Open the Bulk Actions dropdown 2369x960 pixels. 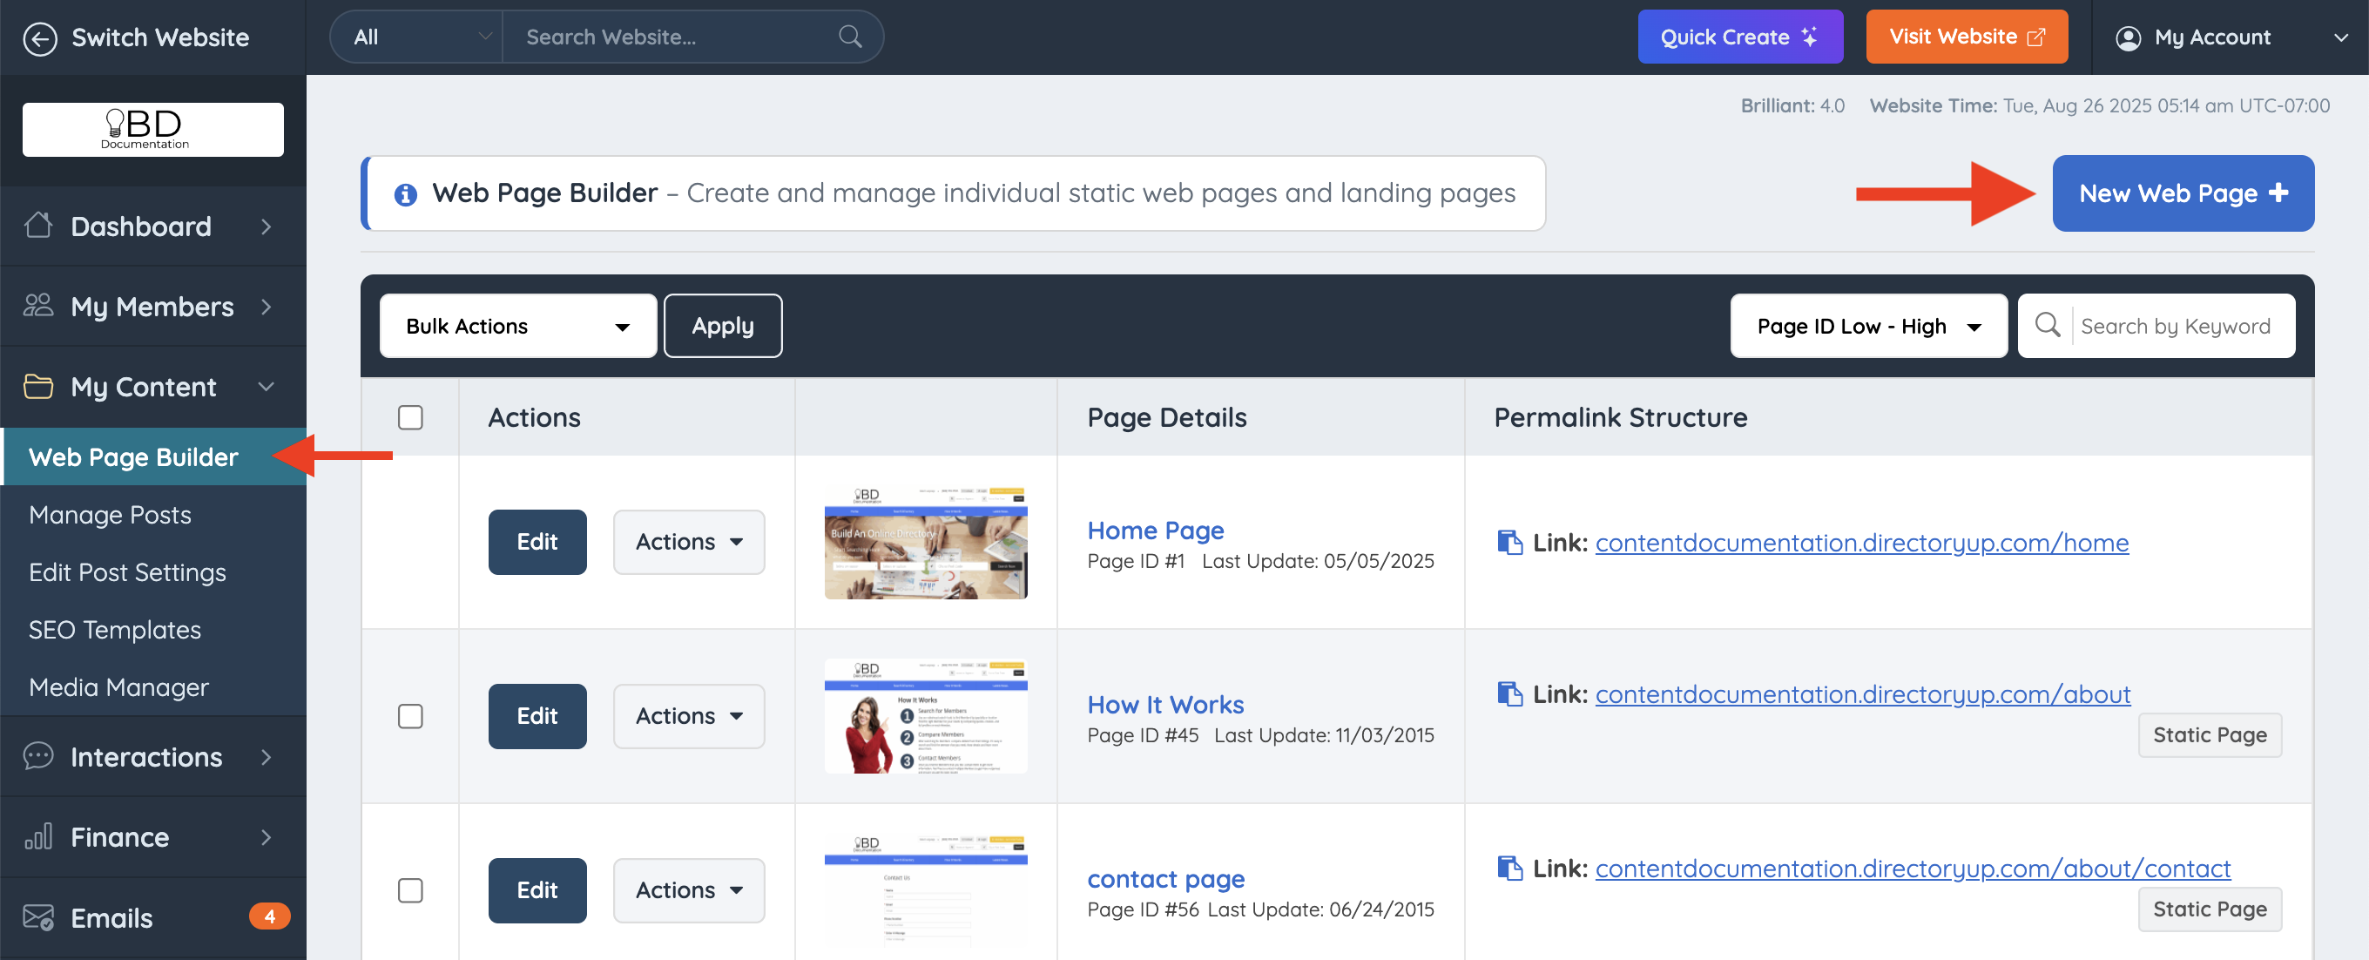click(x=517, y=327)
